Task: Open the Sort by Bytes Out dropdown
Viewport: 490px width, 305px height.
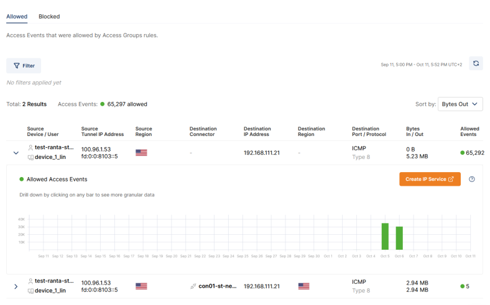Action: point(460,104)
